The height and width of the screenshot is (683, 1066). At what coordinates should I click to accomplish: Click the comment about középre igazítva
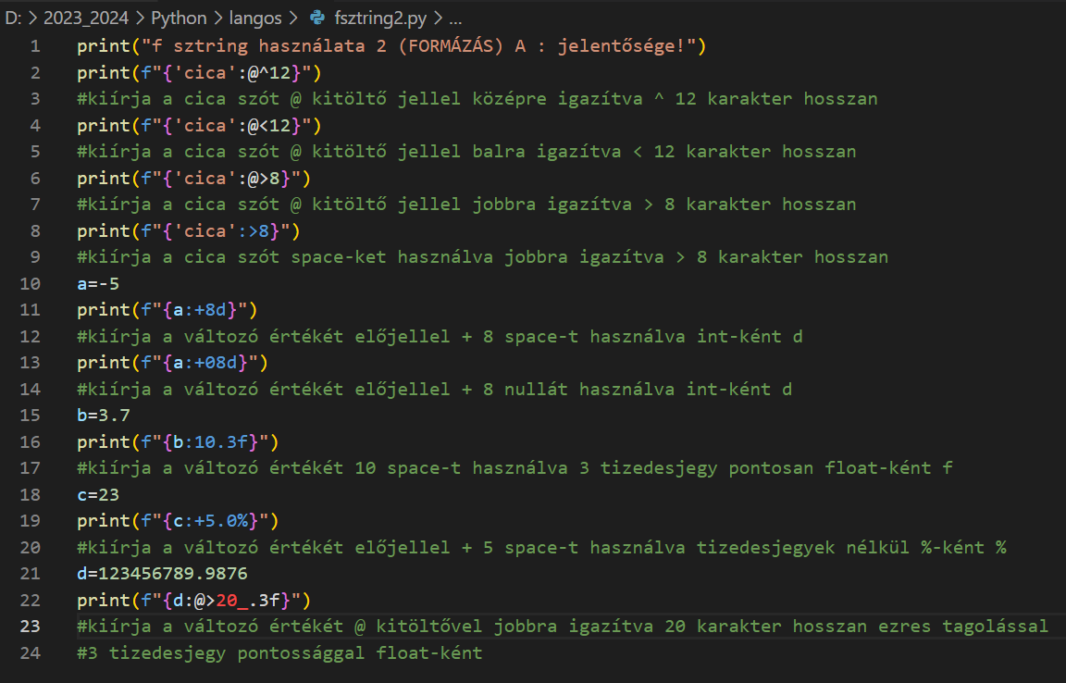477,99
